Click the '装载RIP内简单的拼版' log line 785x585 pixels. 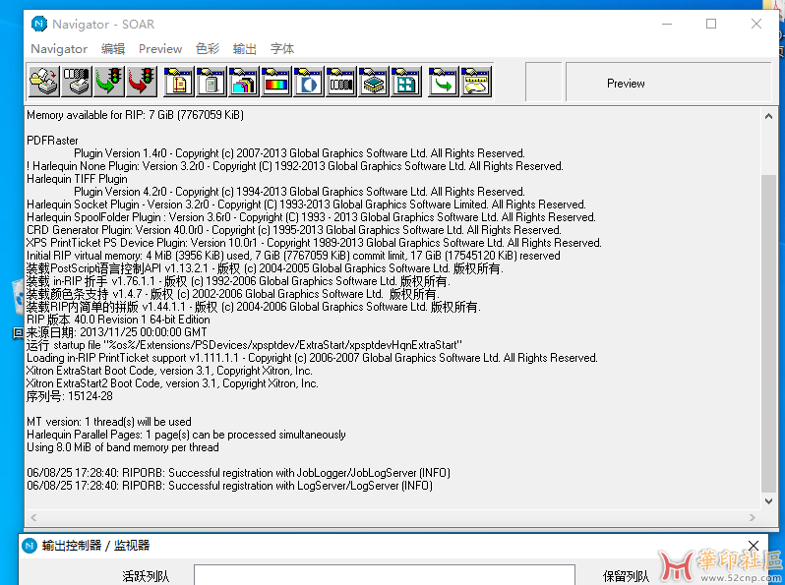click(x=254, y=307)
